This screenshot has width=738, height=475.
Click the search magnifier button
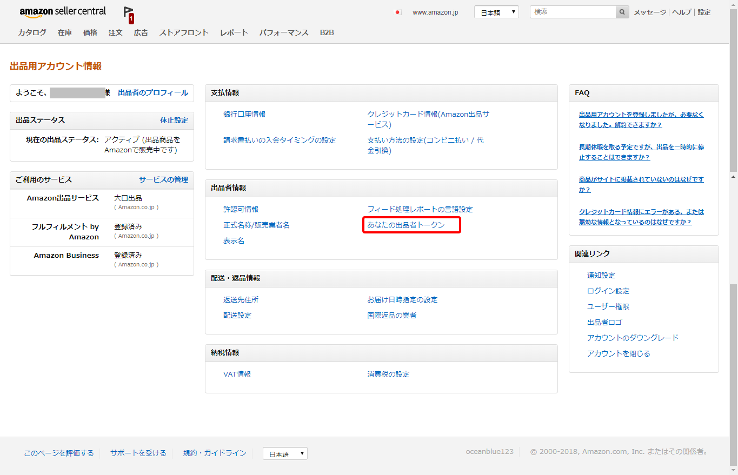click(622, 12)
